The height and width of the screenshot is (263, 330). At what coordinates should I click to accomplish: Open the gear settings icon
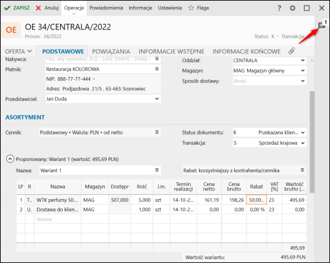point(292,8)
